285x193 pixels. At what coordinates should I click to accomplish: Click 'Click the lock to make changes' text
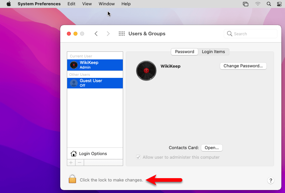pyautogui.click(x=112, y=180)
